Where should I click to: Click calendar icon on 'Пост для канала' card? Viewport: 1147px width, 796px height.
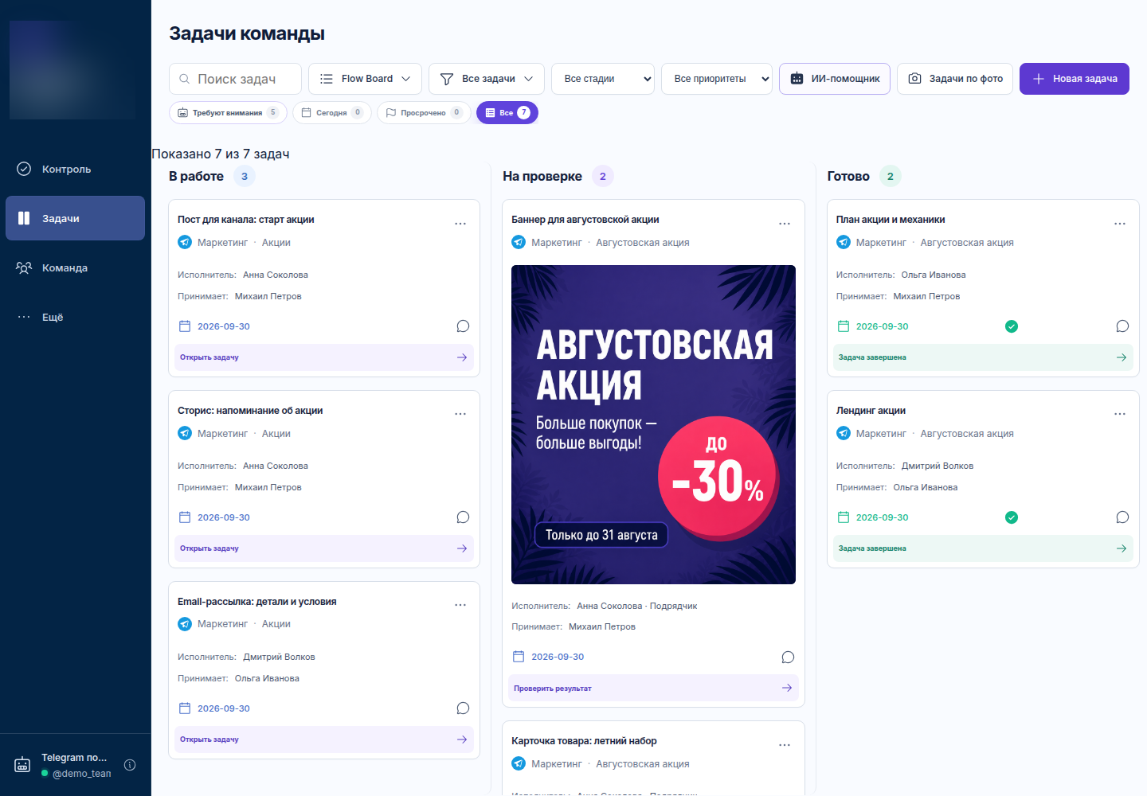[185, 326]
